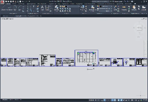Toggle lineweight display in status bar
Viewport: 148px width, 102px height.
(x=119, y=100)
